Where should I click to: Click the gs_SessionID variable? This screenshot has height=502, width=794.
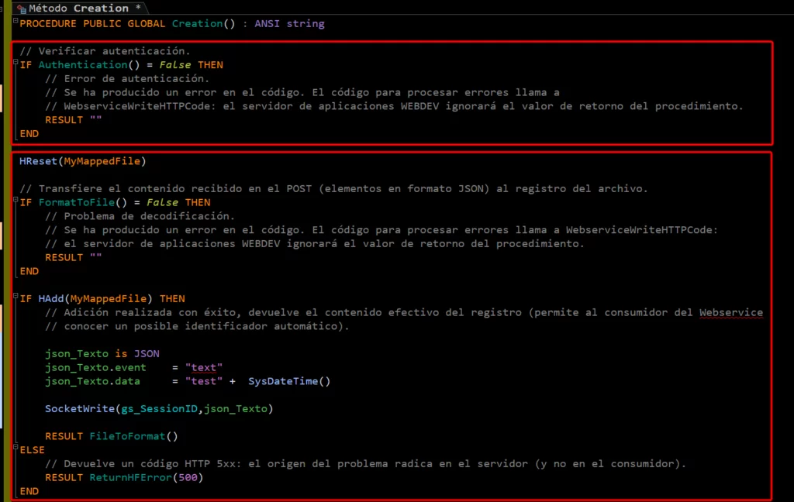point(159,408)
